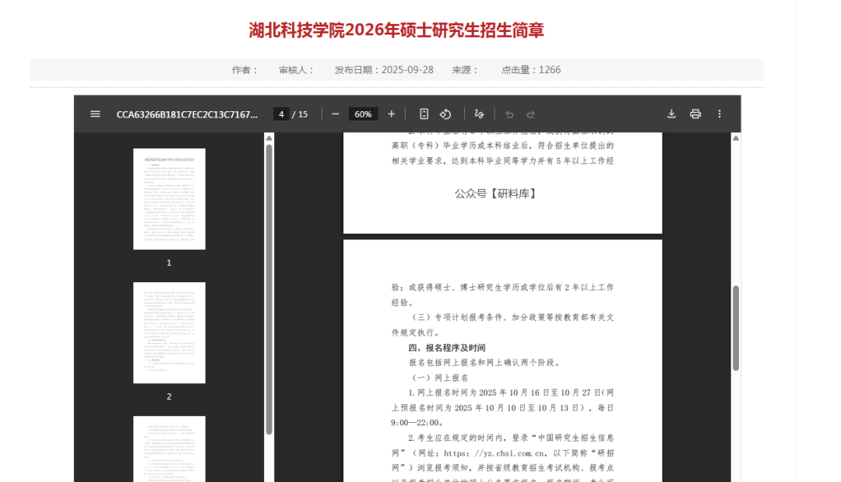
Task: Click the fit to page icon
Action: tap(424, 114)
